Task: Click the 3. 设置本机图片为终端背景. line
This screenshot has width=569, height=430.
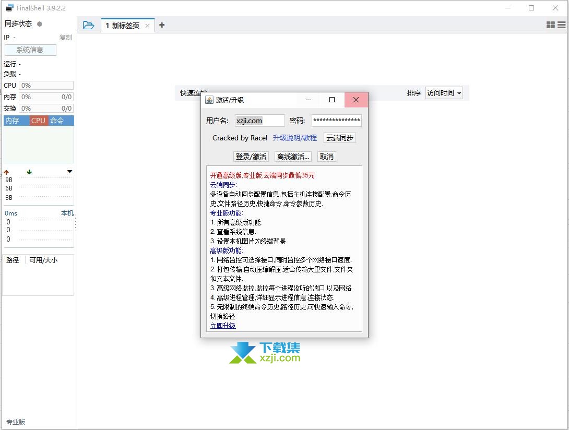Action: [249, 241]
